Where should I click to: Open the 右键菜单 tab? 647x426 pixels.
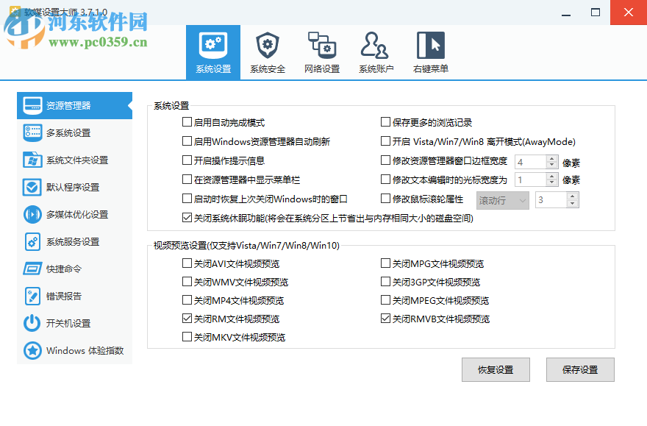click(430, 52)
